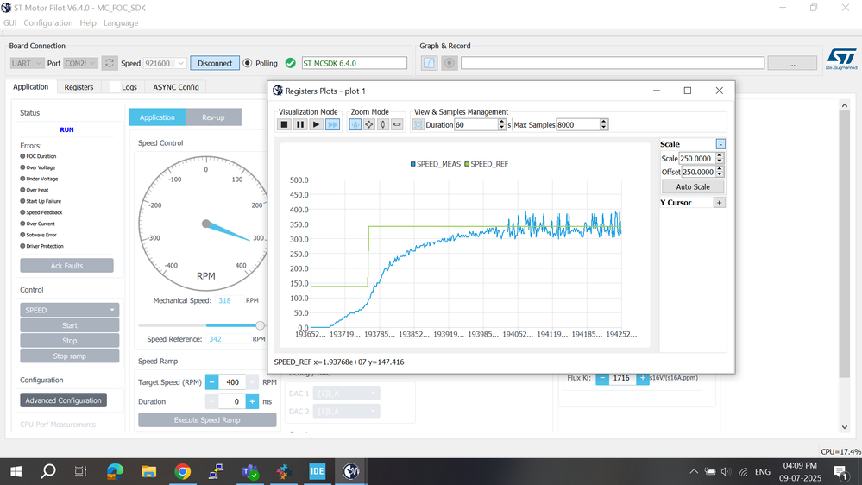Open the Port COM dropdown
The image size is (862, 485).
[80, 63]
